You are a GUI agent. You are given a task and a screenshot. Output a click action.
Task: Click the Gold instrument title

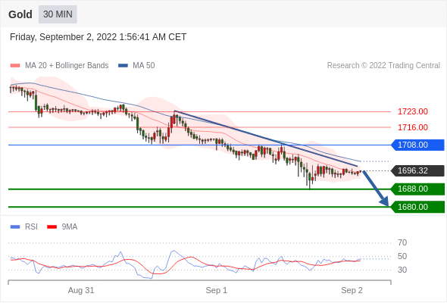tap(20, 14)
